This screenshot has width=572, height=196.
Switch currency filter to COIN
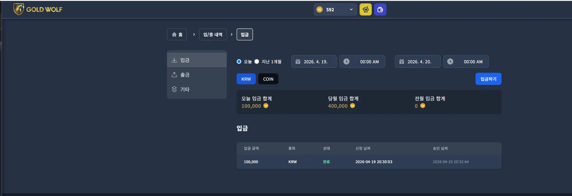point(268,79)
